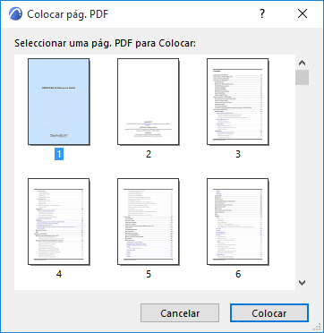Close the Colocar pág. PDF dialog
324x333 pixels.
tap(303, 13)
